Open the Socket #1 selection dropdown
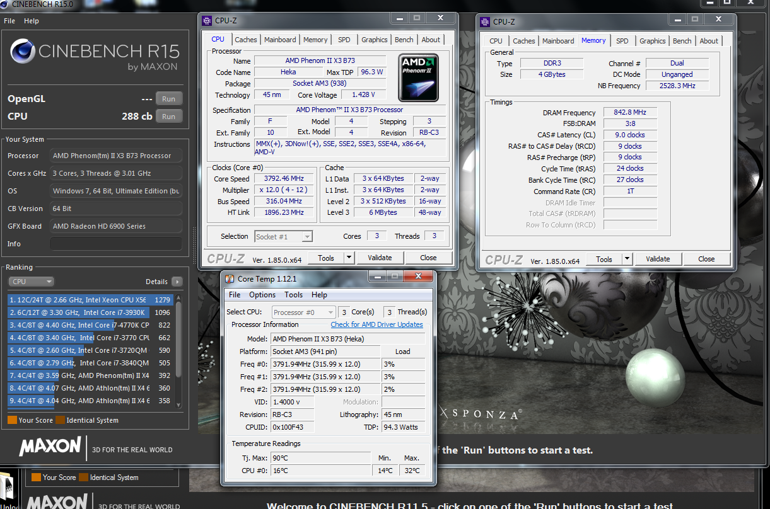The image size is (770, 509). coord(307,237)
